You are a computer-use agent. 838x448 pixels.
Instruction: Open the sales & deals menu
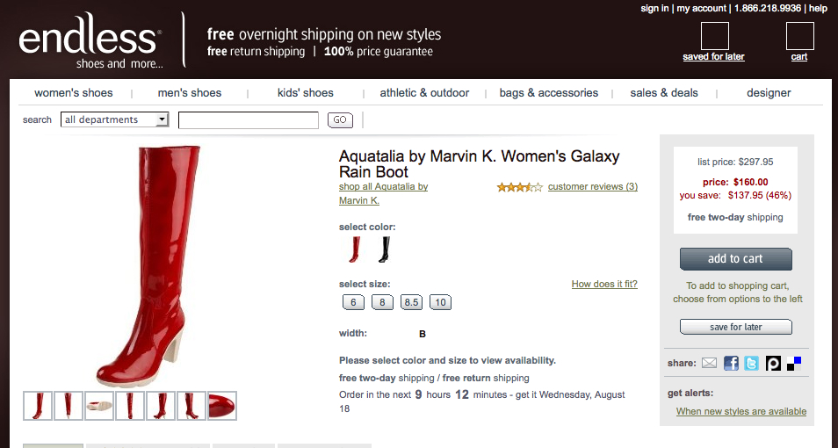tap(664, 93)
